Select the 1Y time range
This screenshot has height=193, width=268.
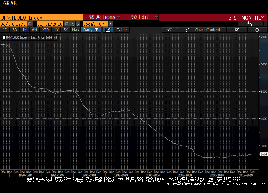click(x=56, y=30)
